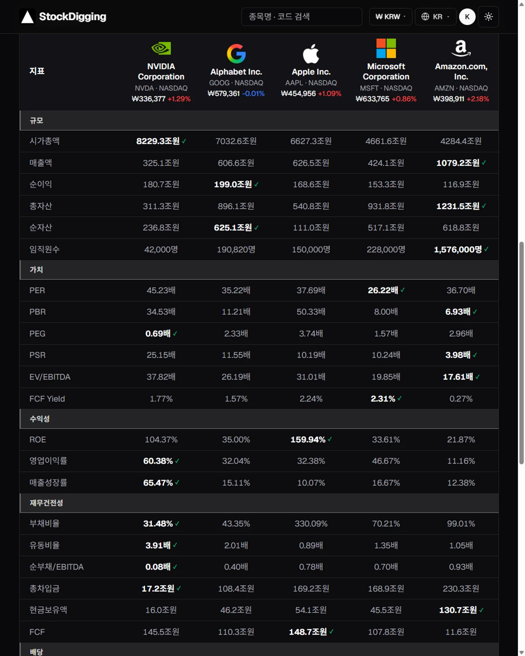Click the 수익성 section header

259,419
